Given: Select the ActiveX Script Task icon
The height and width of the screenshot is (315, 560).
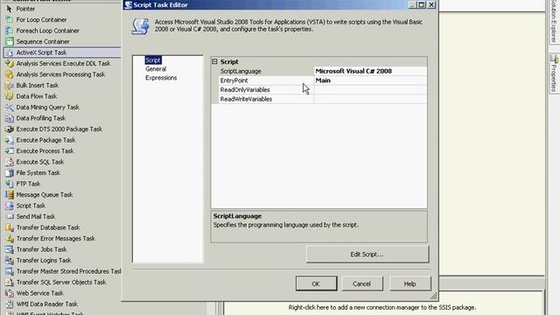Looking at the screenshot, I should pyautogui.click(x=10, y=52).
